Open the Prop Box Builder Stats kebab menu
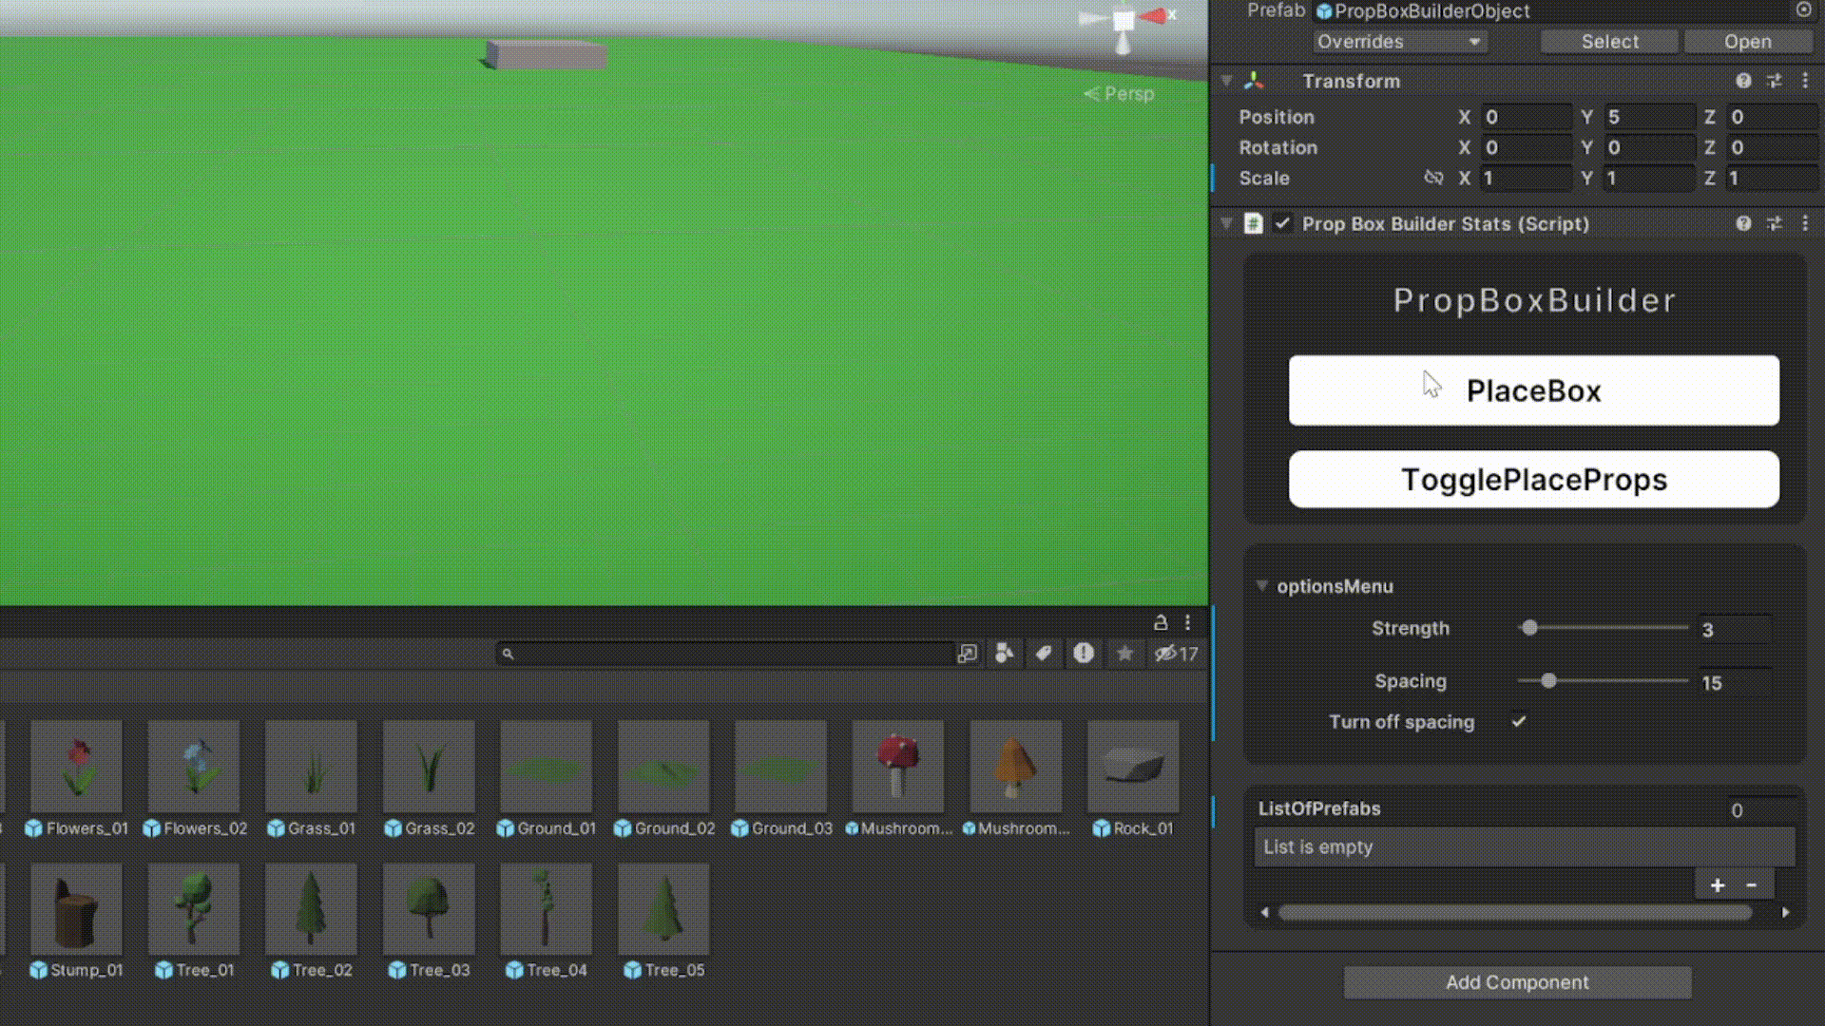The image size is (1825, 1026). [x=1806, y=224]
